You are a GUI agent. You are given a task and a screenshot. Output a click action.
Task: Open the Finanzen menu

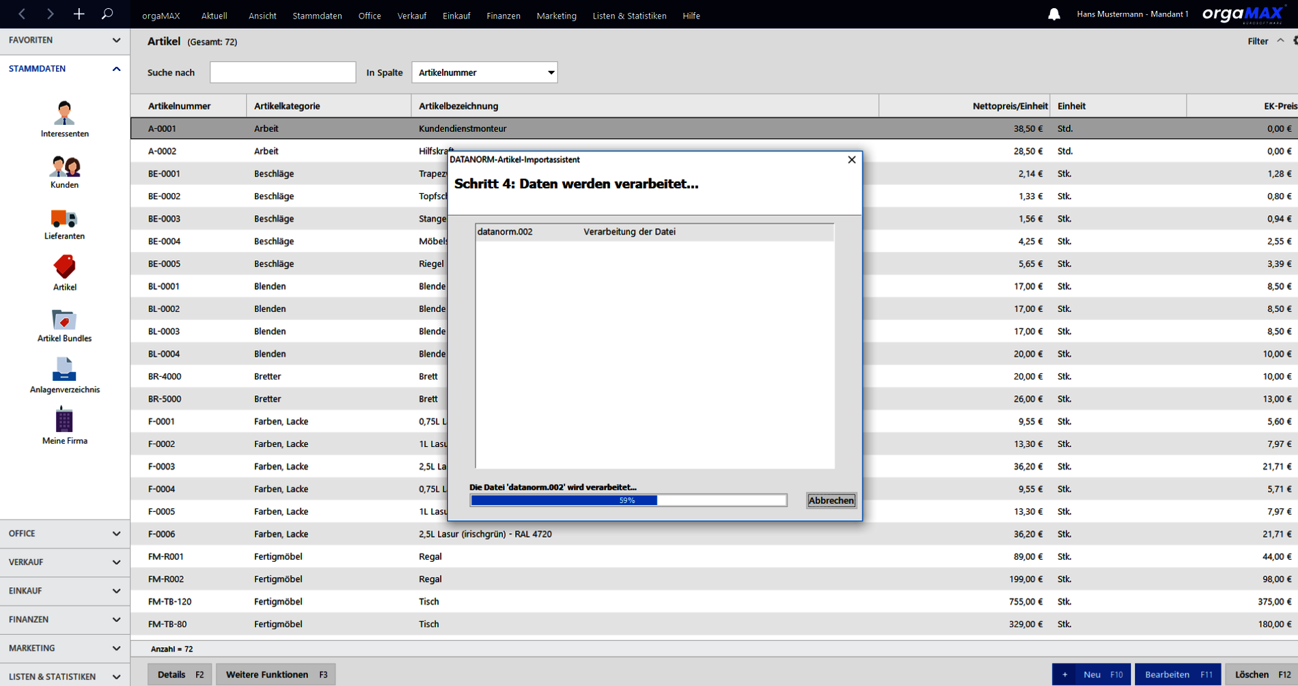(503, 16)
